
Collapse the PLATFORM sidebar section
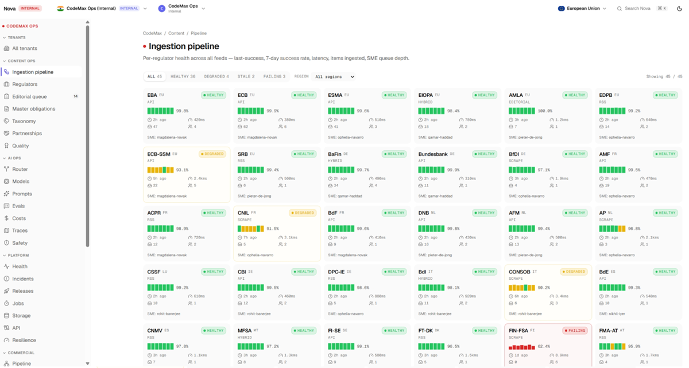point(16,255)
